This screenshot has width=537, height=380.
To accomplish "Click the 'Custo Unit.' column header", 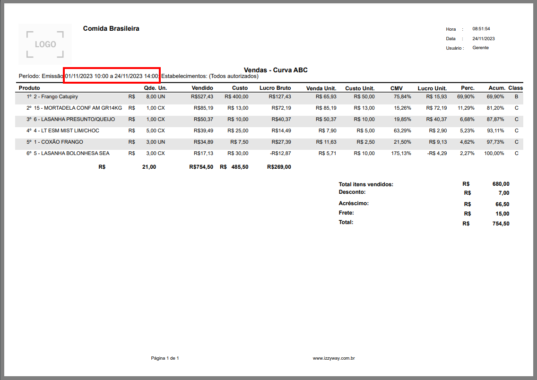I will (360, 88).
